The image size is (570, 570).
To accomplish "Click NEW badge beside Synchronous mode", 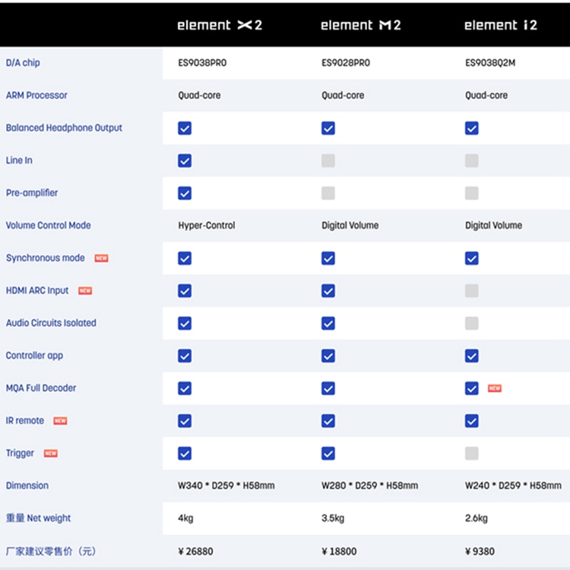I will [101, 258].
